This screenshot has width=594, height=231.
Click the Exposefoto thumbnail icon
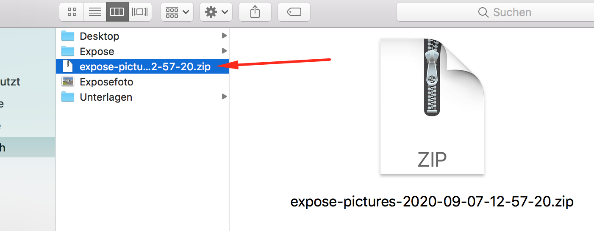pos(68,82)
